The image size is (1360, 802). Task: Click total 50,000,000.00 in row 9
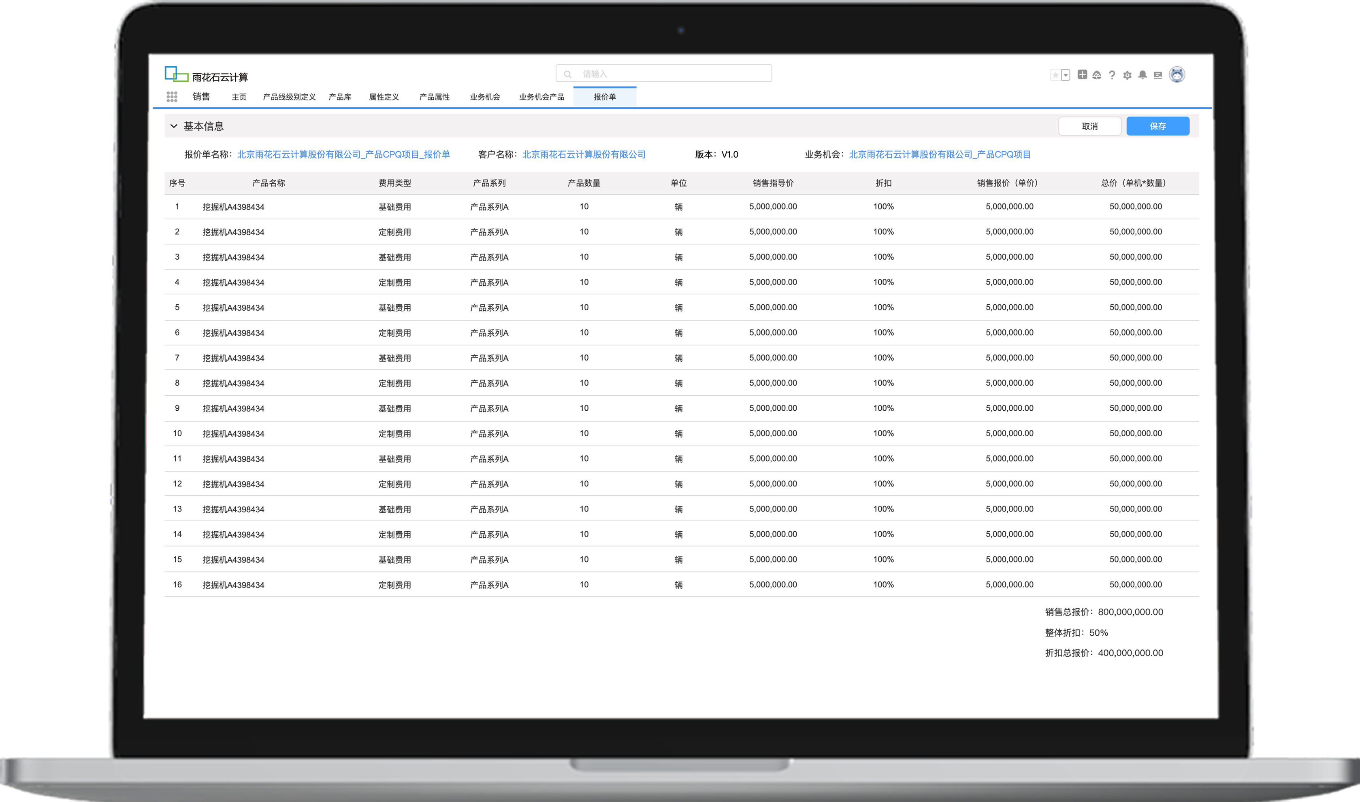pos(1136,408)
